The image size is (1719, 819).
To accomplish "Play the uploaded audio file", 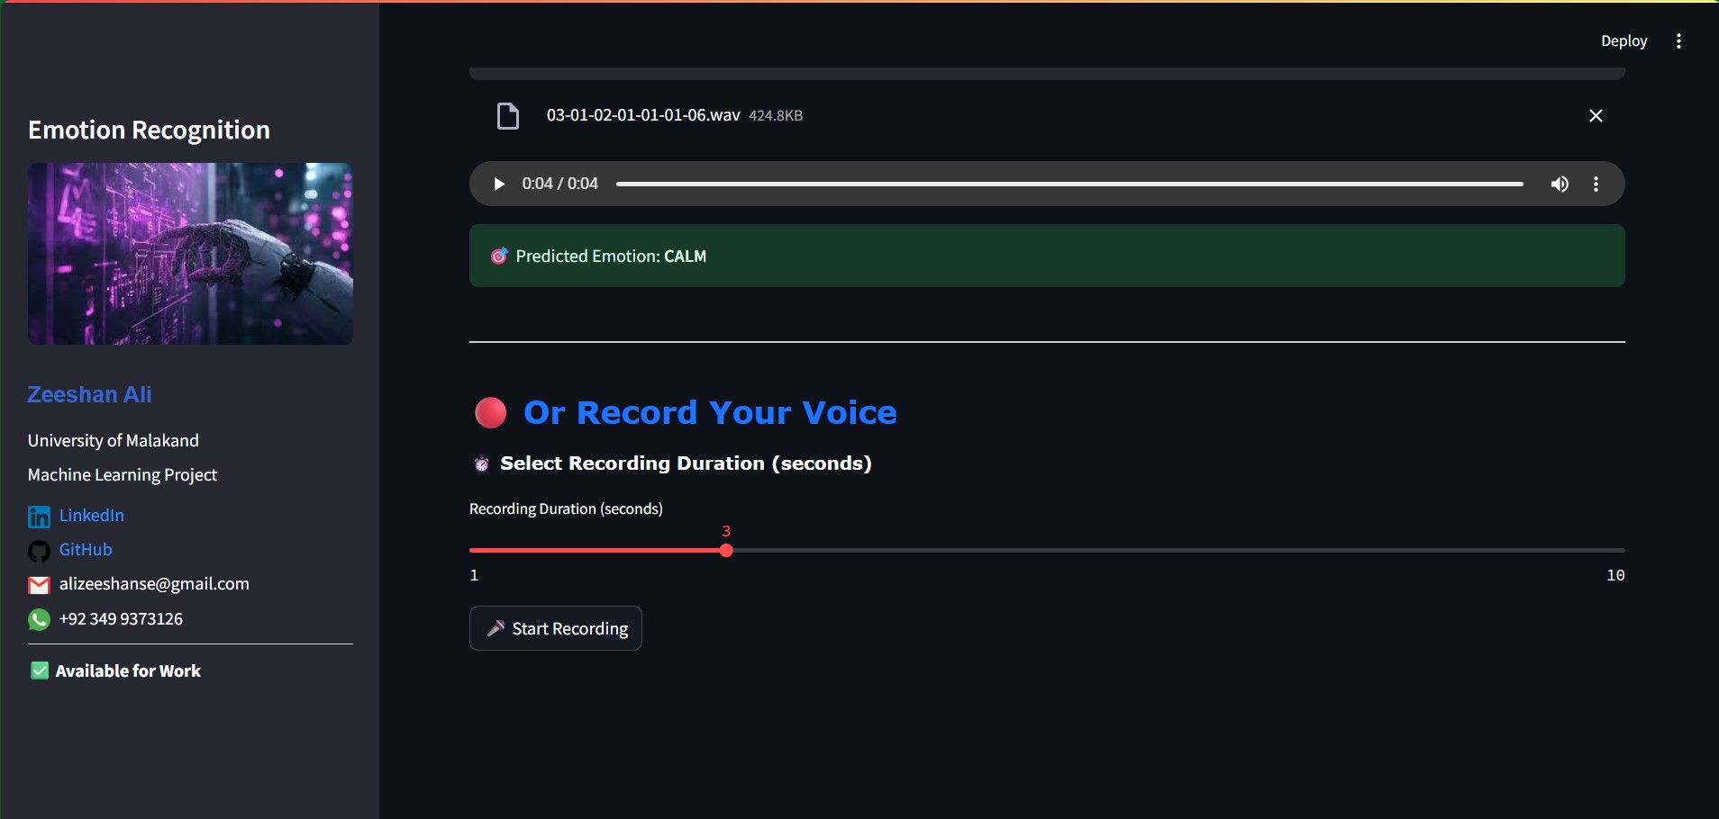I will pyautogui.click(x=498, y=184).
